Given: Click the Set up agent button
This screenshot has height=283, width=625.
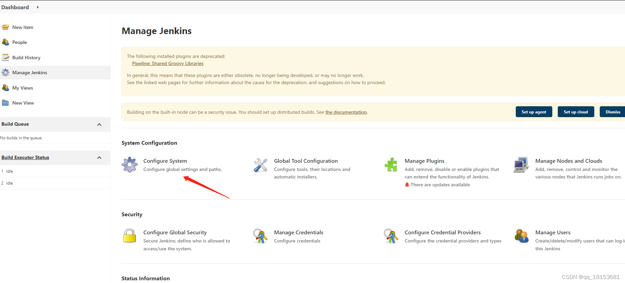Looking at the screenshot, I should 534,112.
